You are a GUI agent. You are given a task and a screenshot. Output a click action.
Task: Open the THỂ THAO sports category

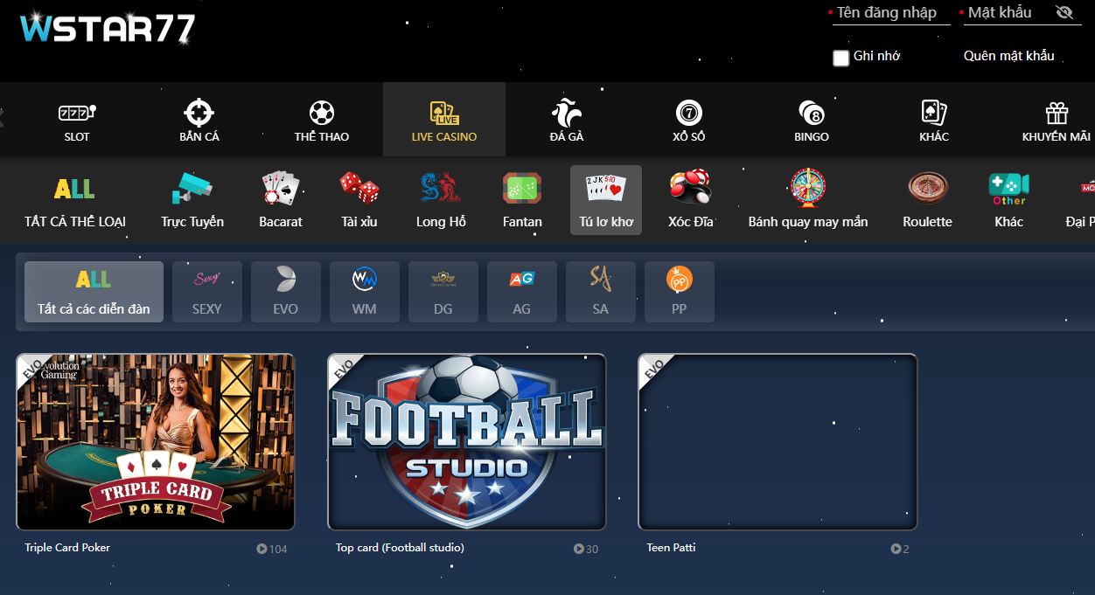click(322, 121)
